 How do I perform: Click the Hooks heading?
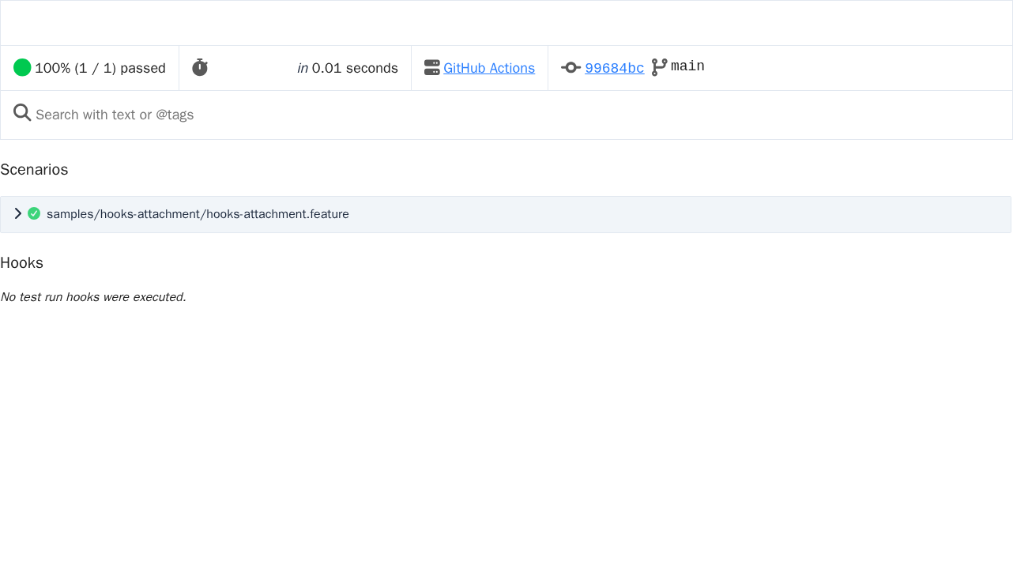21,263
